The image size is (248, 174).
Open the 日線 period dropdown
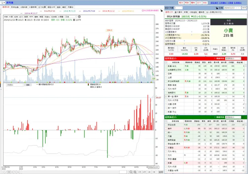point(71,17)
